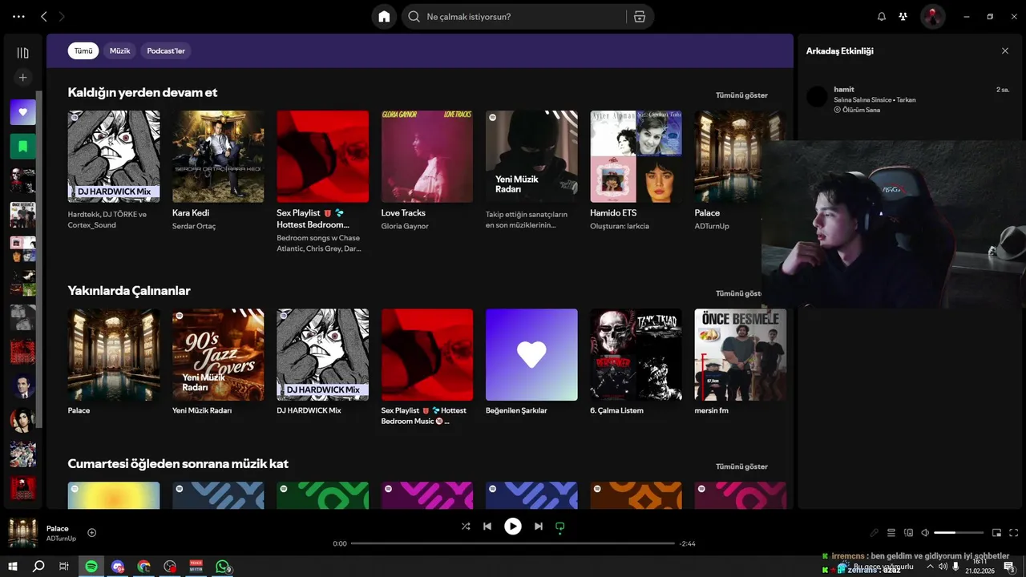Toggle shuffle playback
Image resolution: width=1026 pixels, height=577 pixels.
click(x=466, y=527)
